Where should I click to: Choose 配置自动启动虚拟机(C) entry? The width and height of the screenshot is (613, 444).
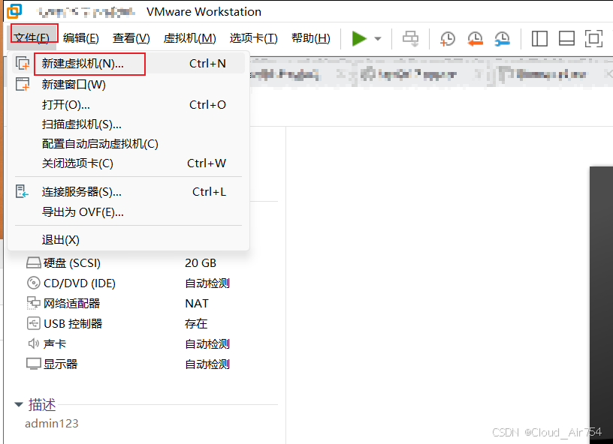pyautogui.click(x=128, y=143)
